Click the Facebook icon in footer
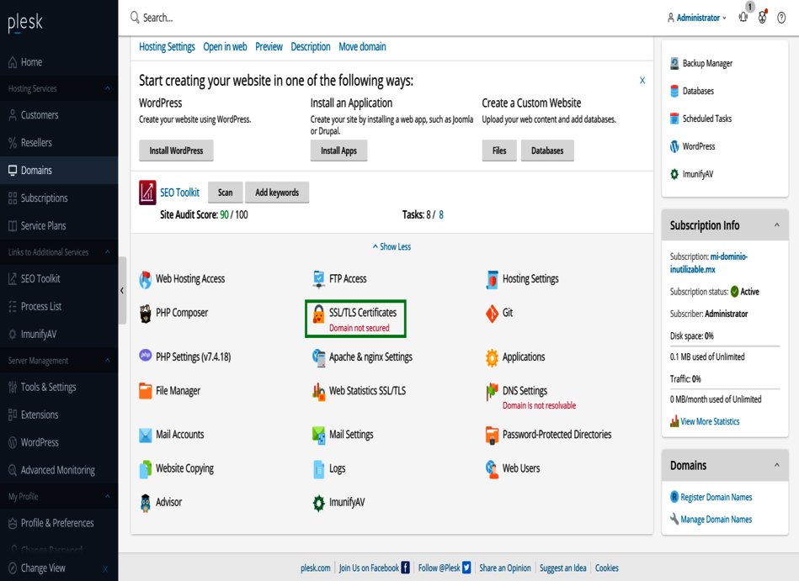Screen dimensions: 799x581 405,568
